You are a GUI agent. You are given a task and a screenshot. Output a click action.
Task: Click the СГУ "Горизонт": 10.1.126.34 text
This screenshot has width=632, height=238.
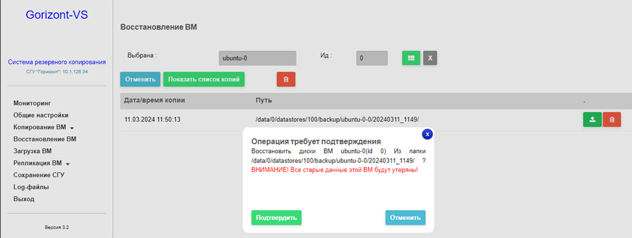tap(57, 72)
